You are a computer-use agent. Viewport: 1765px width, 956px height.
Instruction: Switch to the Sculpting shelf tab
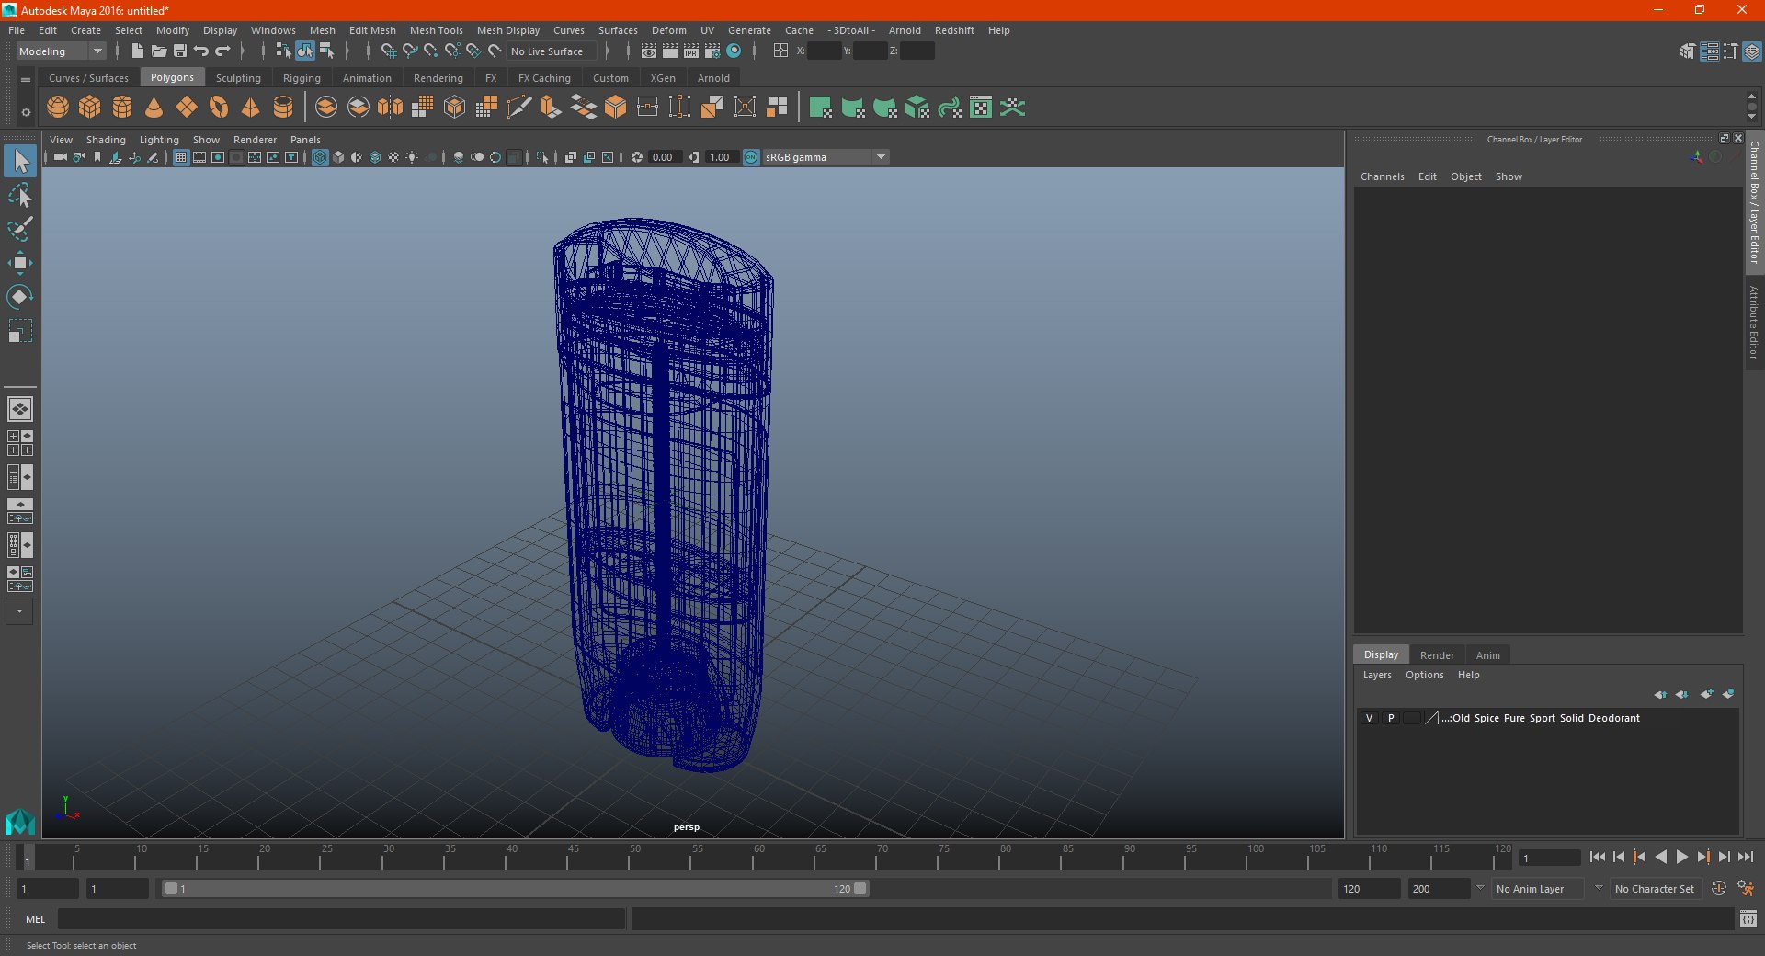[238, 78]
